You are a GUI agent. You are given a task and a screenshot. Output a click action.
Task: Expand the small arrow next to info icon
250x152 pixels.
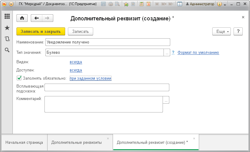(225, 5)
